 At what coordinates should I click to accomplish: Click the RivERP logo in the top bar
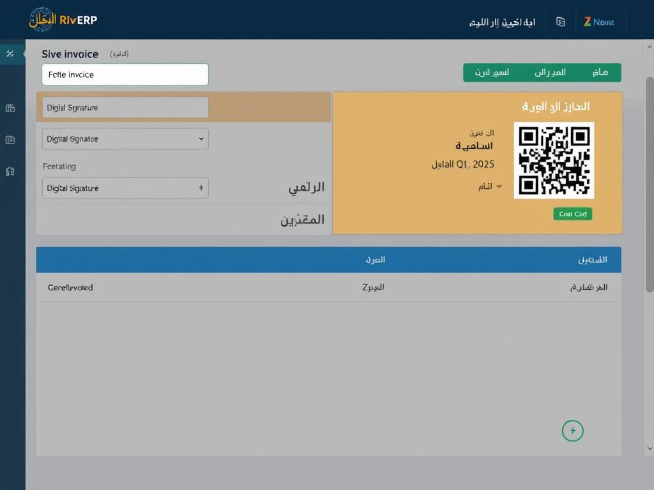pyautogui.click(x=61, y=19)
